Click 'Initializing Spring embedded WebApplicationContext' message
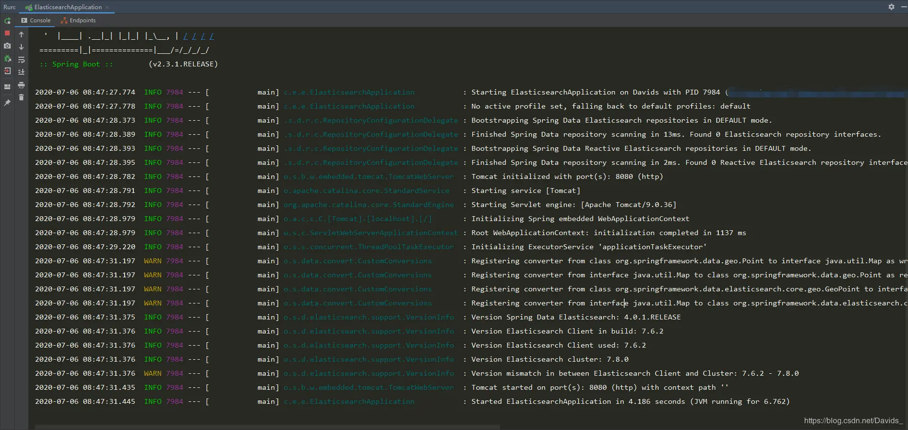Viewport: 908px width, 430px height. 580,219
